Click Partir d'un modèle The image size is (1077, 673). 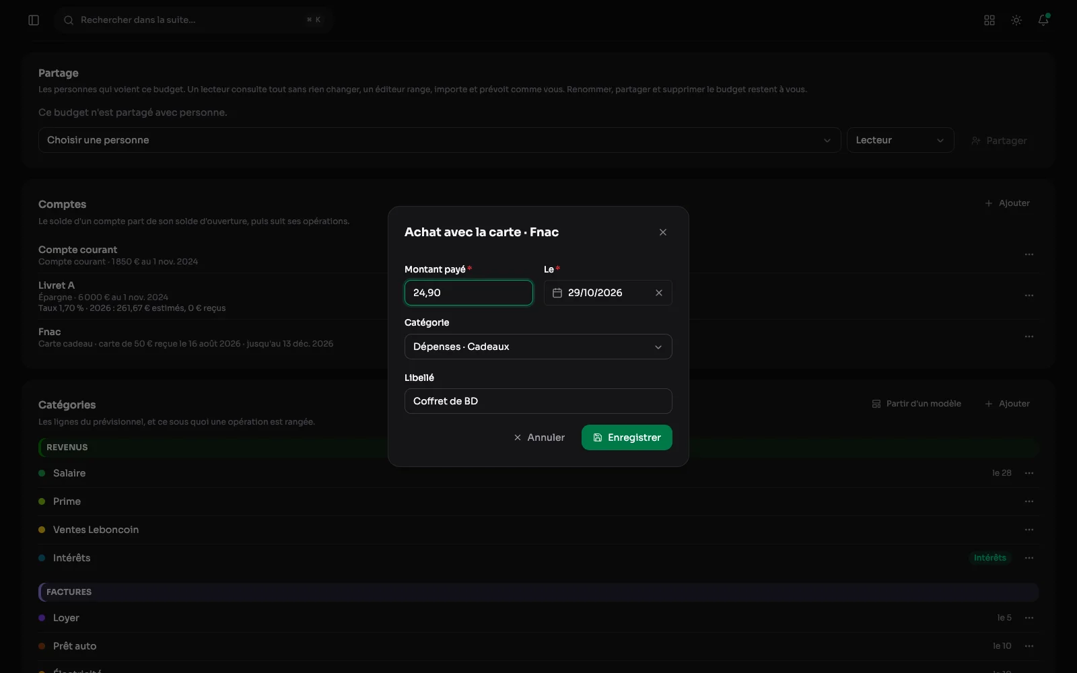[x=917, y=404]
